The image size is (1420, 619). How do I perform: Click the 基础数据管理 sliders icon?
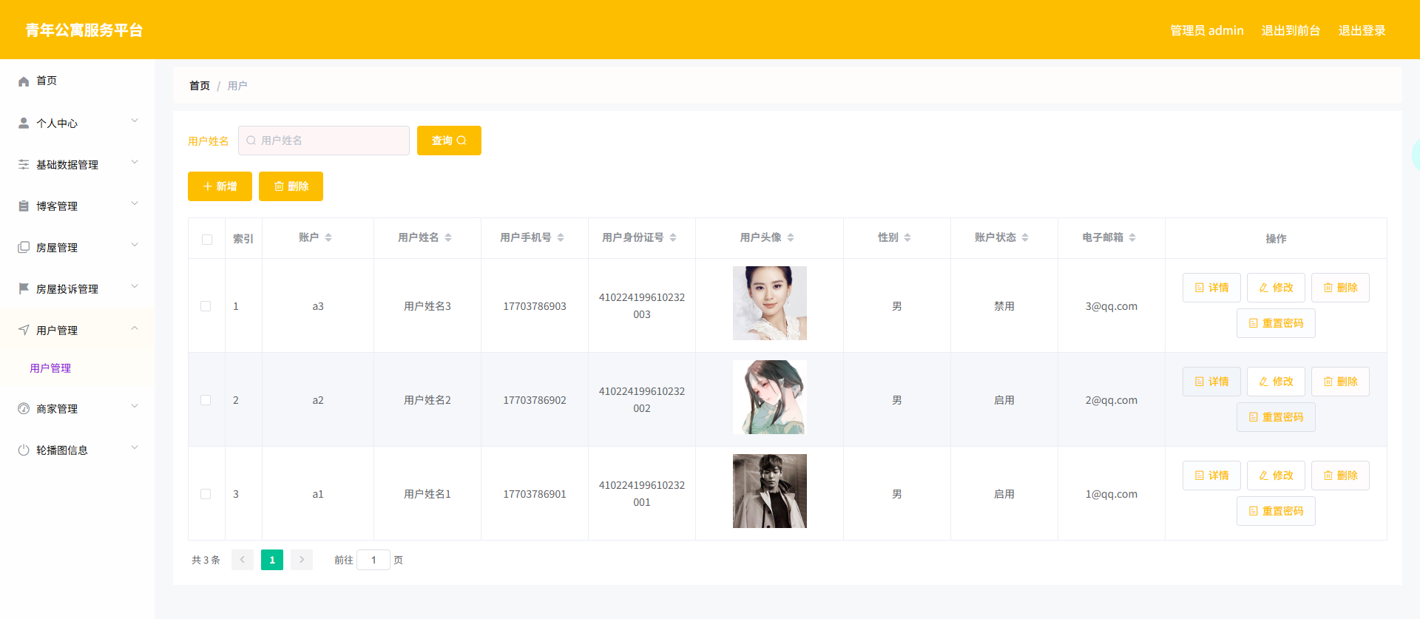tap(24, 164)
